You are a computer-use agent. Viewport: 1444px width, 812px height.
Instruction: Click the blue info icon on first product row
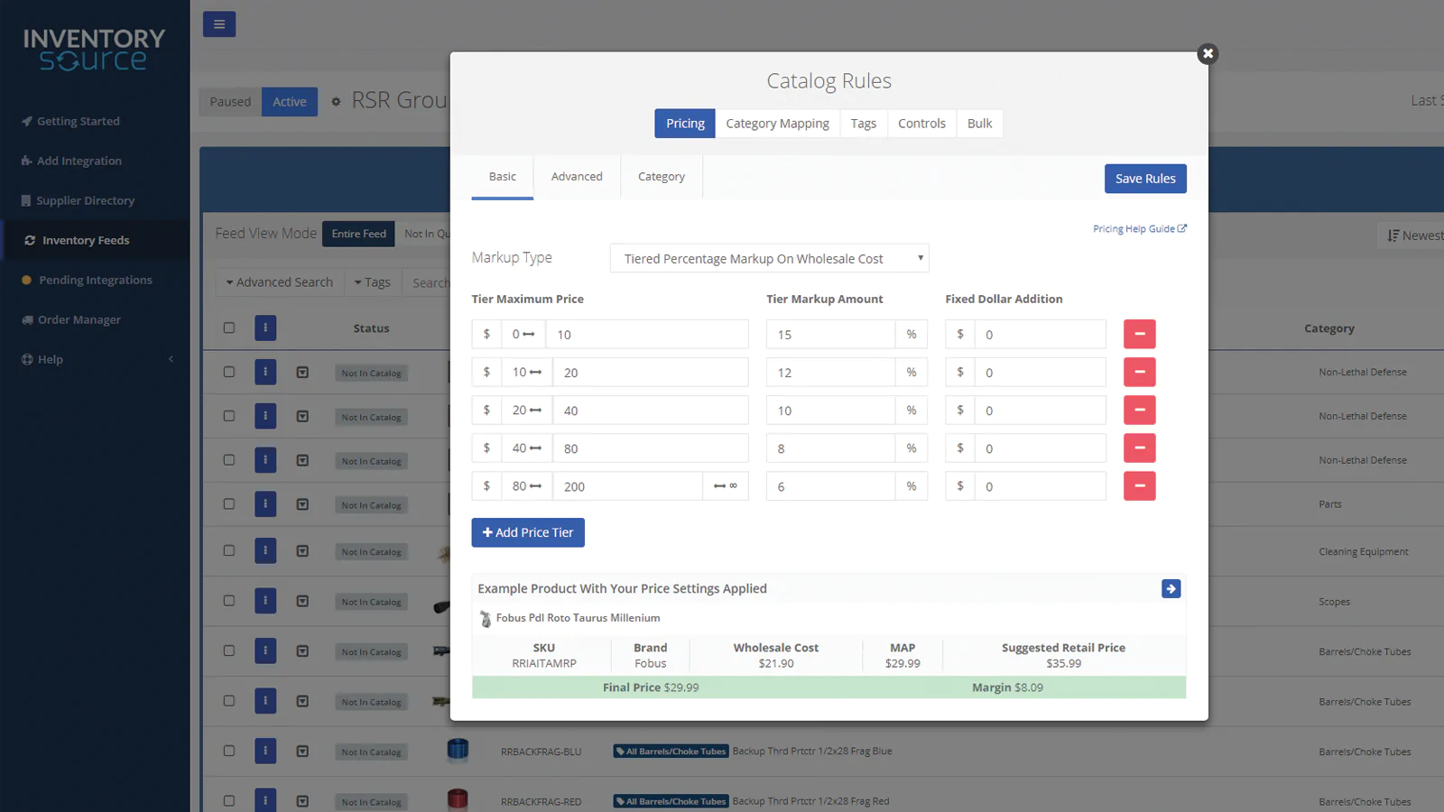264,372
